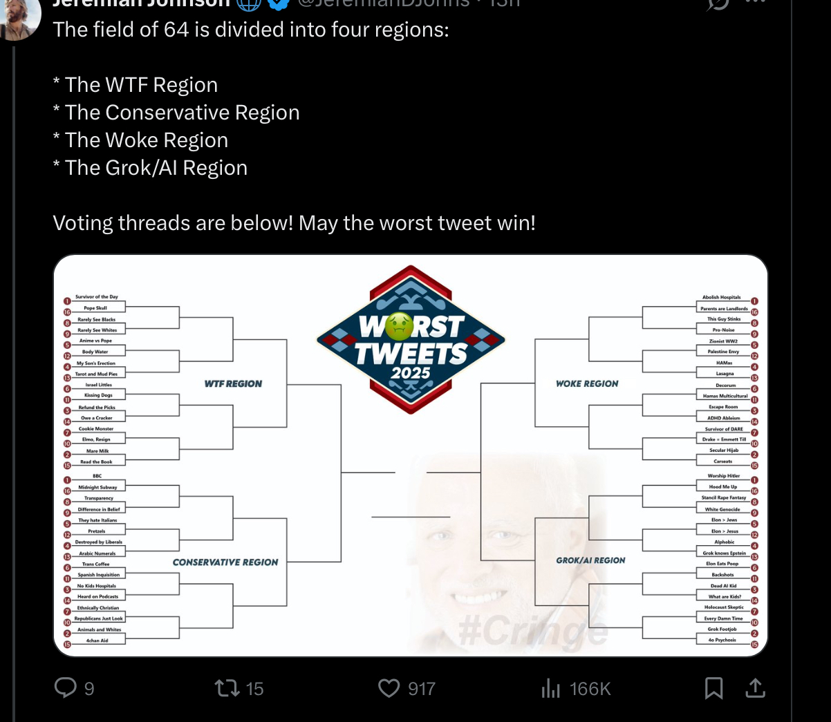Click the 15 reposts count

254,689
